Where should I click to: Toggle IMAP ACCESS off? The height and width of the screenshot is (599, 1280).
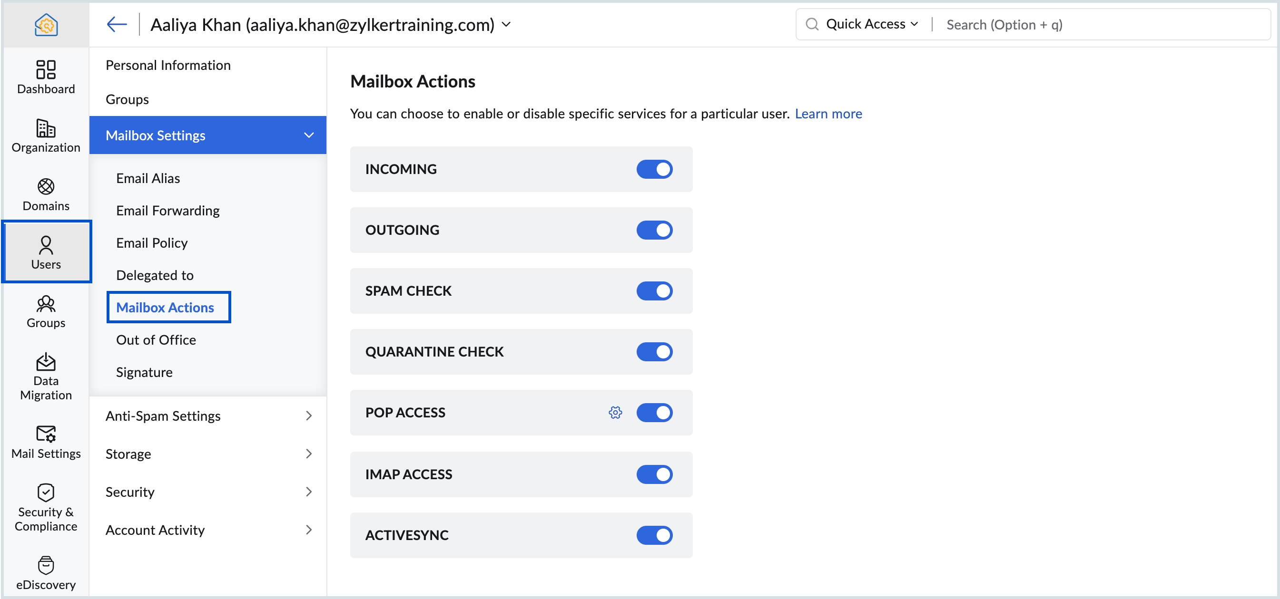coord(654,474)
